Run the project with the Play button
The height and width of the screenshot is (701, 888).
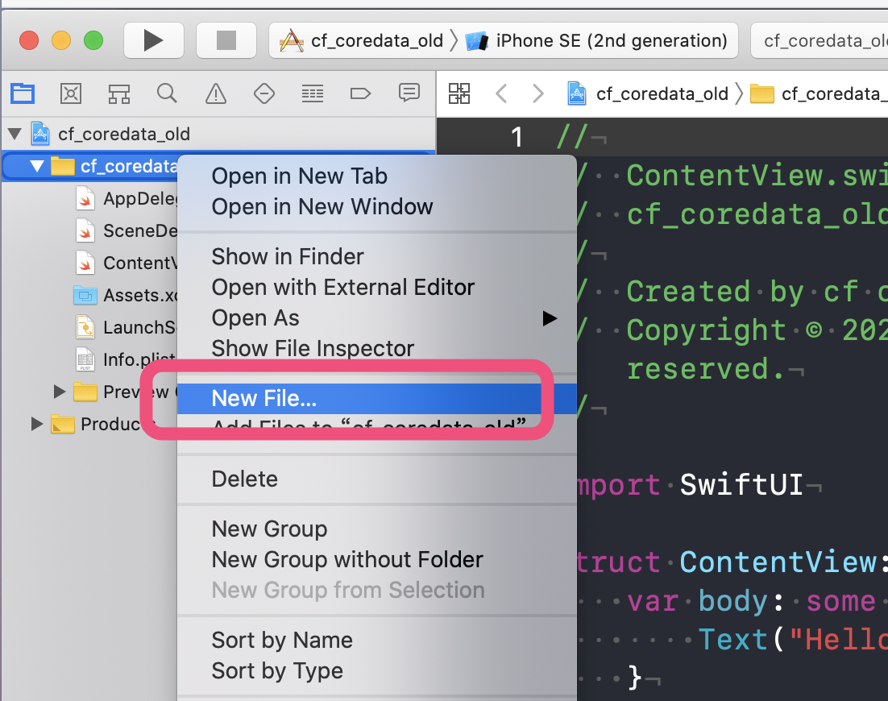153,41
